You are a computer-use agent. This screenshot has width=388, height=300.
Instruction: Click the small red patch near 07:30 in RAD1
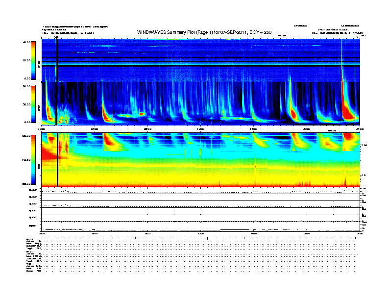click(x=142, y=114)
